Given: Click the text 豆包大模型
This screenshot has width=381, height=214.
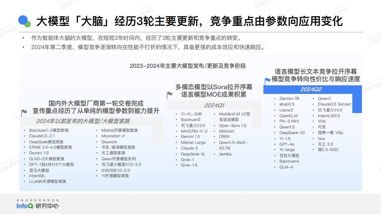Looking at the screenshot, I should [x=289, y=155].
